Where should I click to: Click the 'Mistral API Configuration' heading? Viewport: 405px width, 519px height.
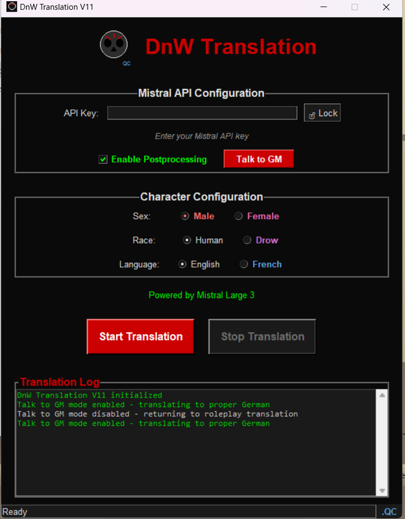[201, 93]
